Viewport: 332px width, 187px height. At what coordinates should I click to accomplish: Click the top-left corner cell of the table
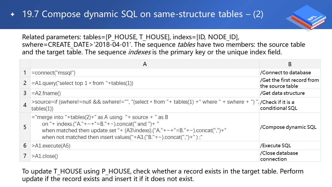[x=25, y=64]
